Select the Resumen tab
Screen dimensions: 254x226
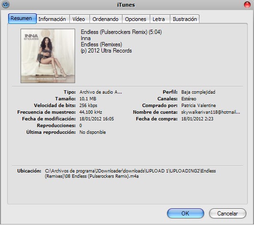(x=22, y=19)
